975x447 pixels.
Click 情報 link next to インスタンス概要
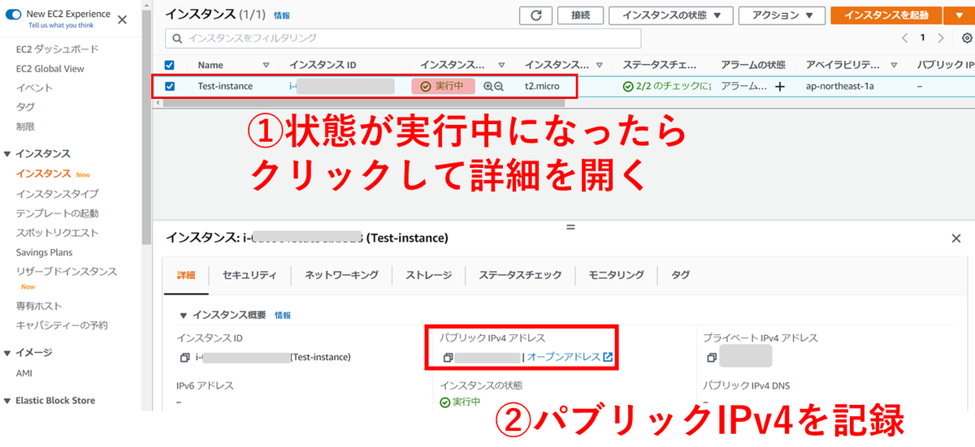pyautogui.click(x=283, y=315)
